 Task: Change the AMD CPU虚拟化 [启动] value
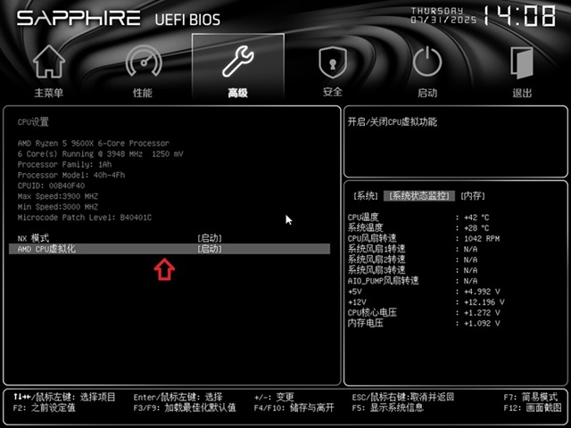coord(210,249)
